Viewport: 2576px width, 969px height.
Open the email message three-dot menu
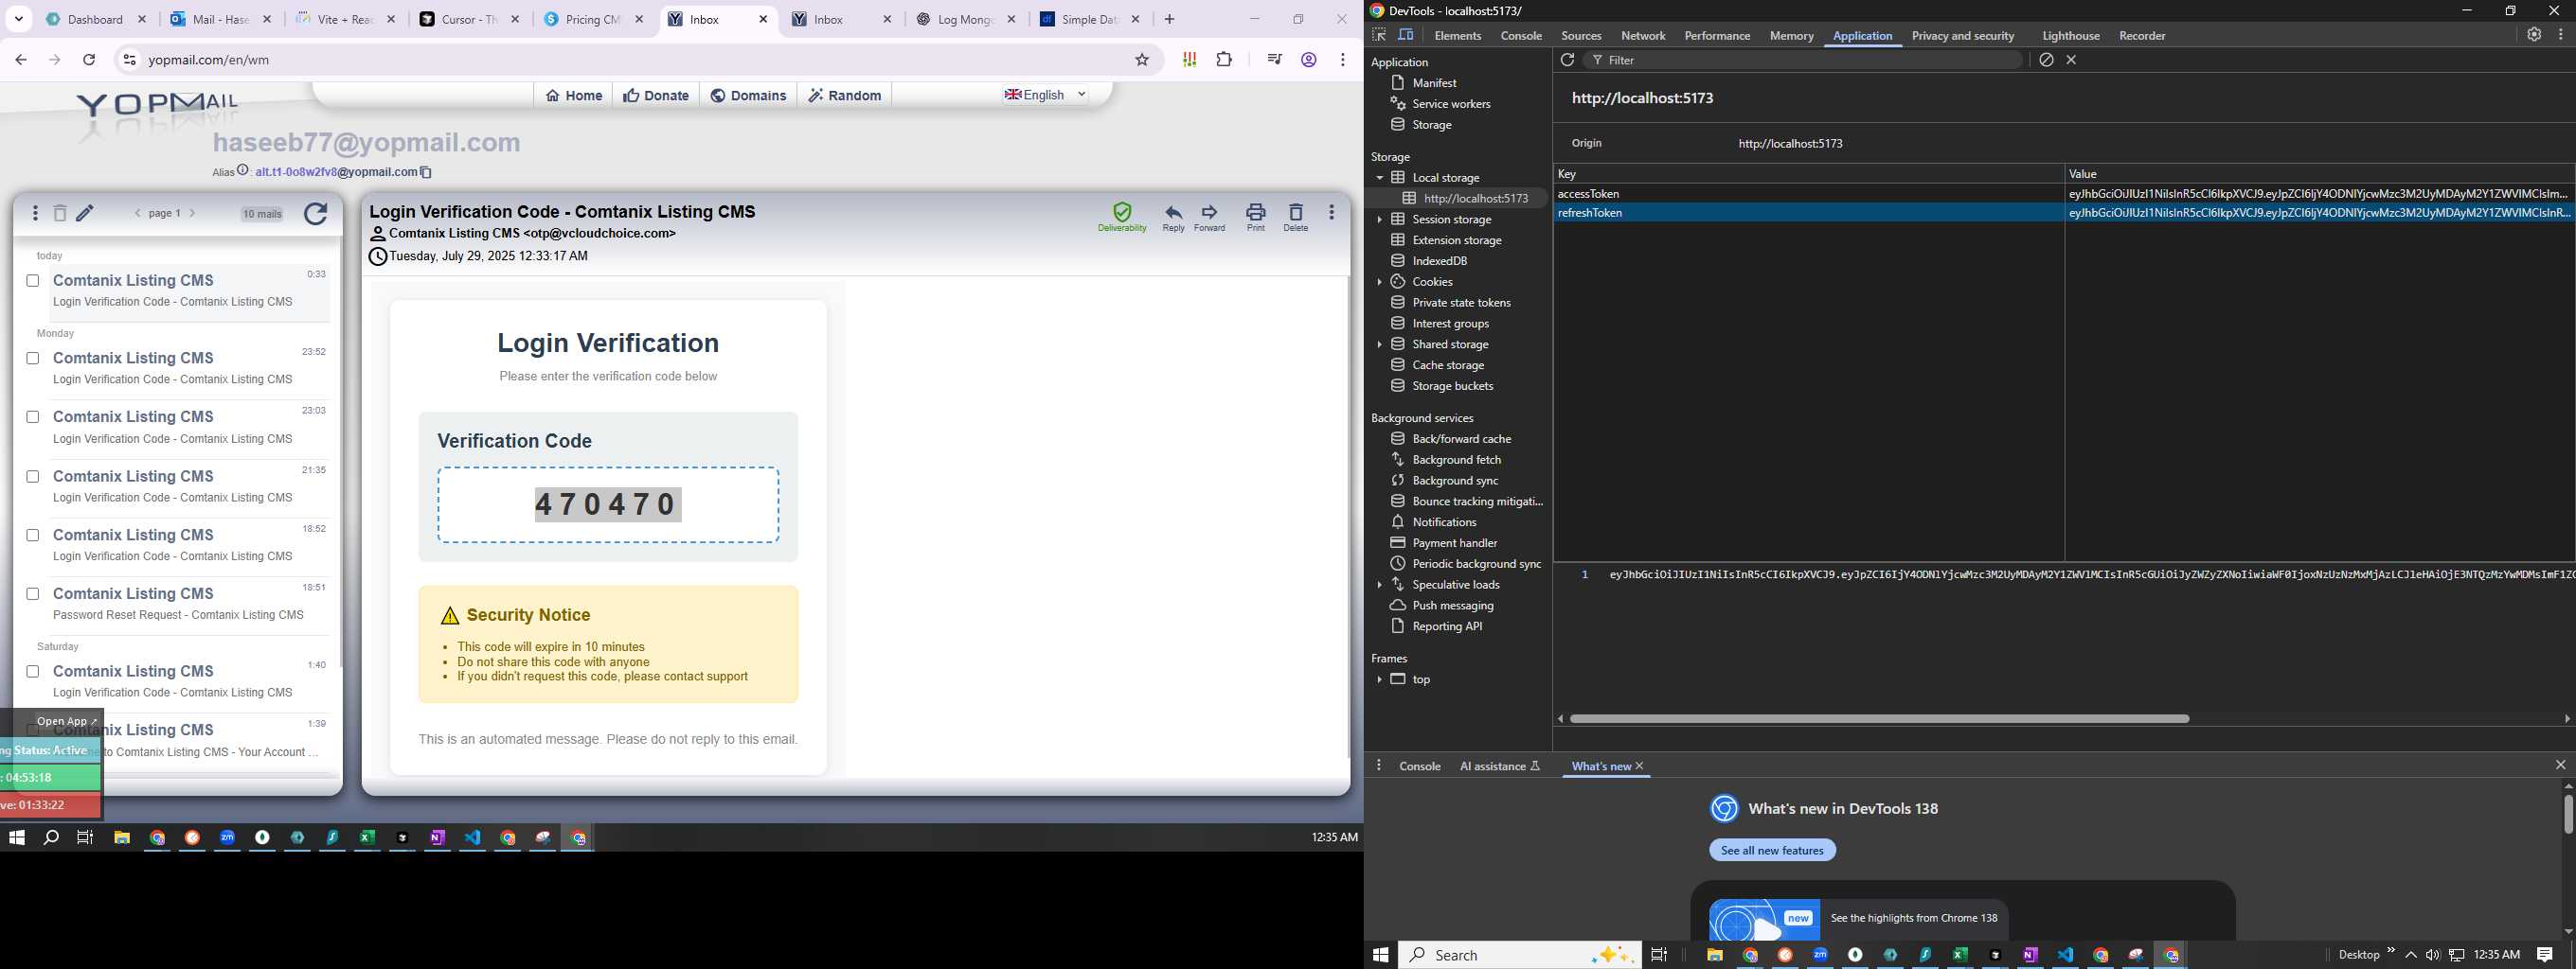click(1331, 213)
